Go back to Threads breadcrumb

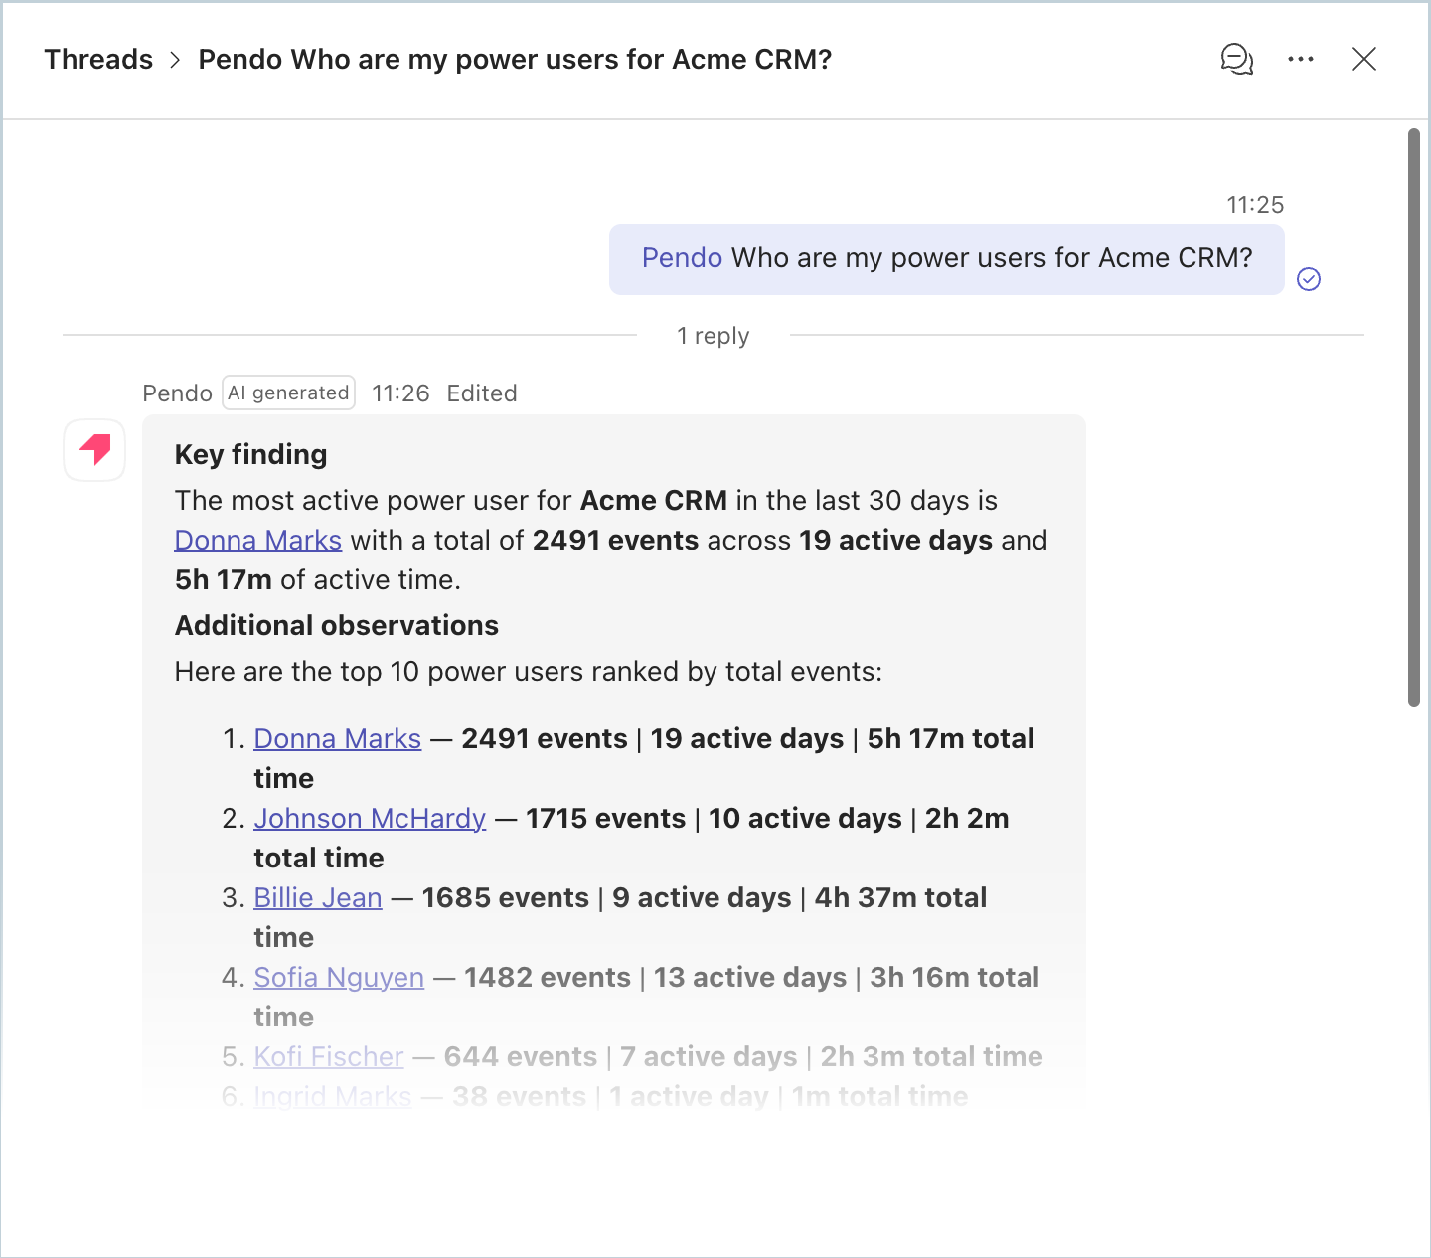tap(98, 60)
